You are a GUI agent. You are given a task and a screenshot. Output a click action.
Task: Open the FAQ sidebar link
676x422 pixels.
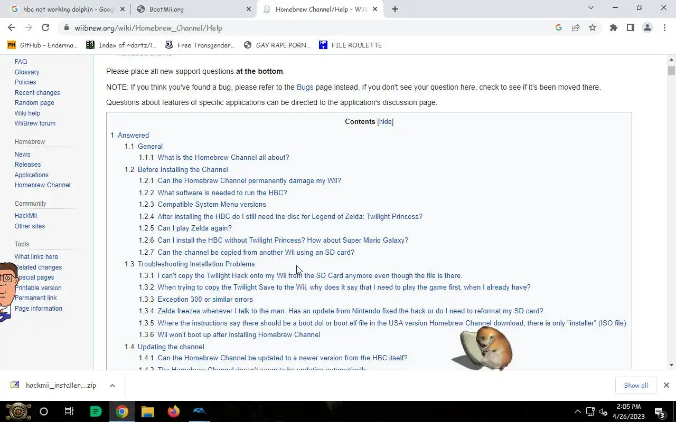[21, 62]
